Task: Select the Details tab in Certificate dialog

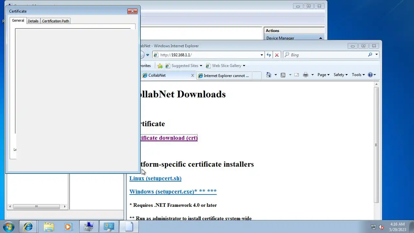Action: pyautogui.click(x=33, y=21)
